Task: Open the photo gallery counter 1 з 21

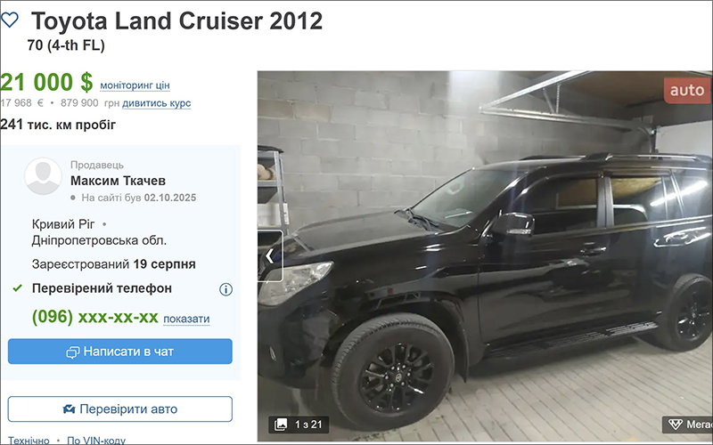Action: coord(299,425)
